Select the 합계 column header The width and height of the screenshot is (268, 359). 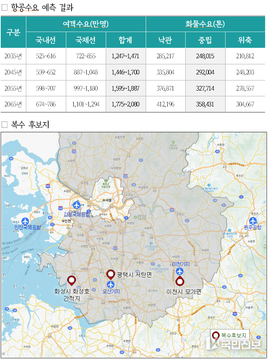pos(126,40)
